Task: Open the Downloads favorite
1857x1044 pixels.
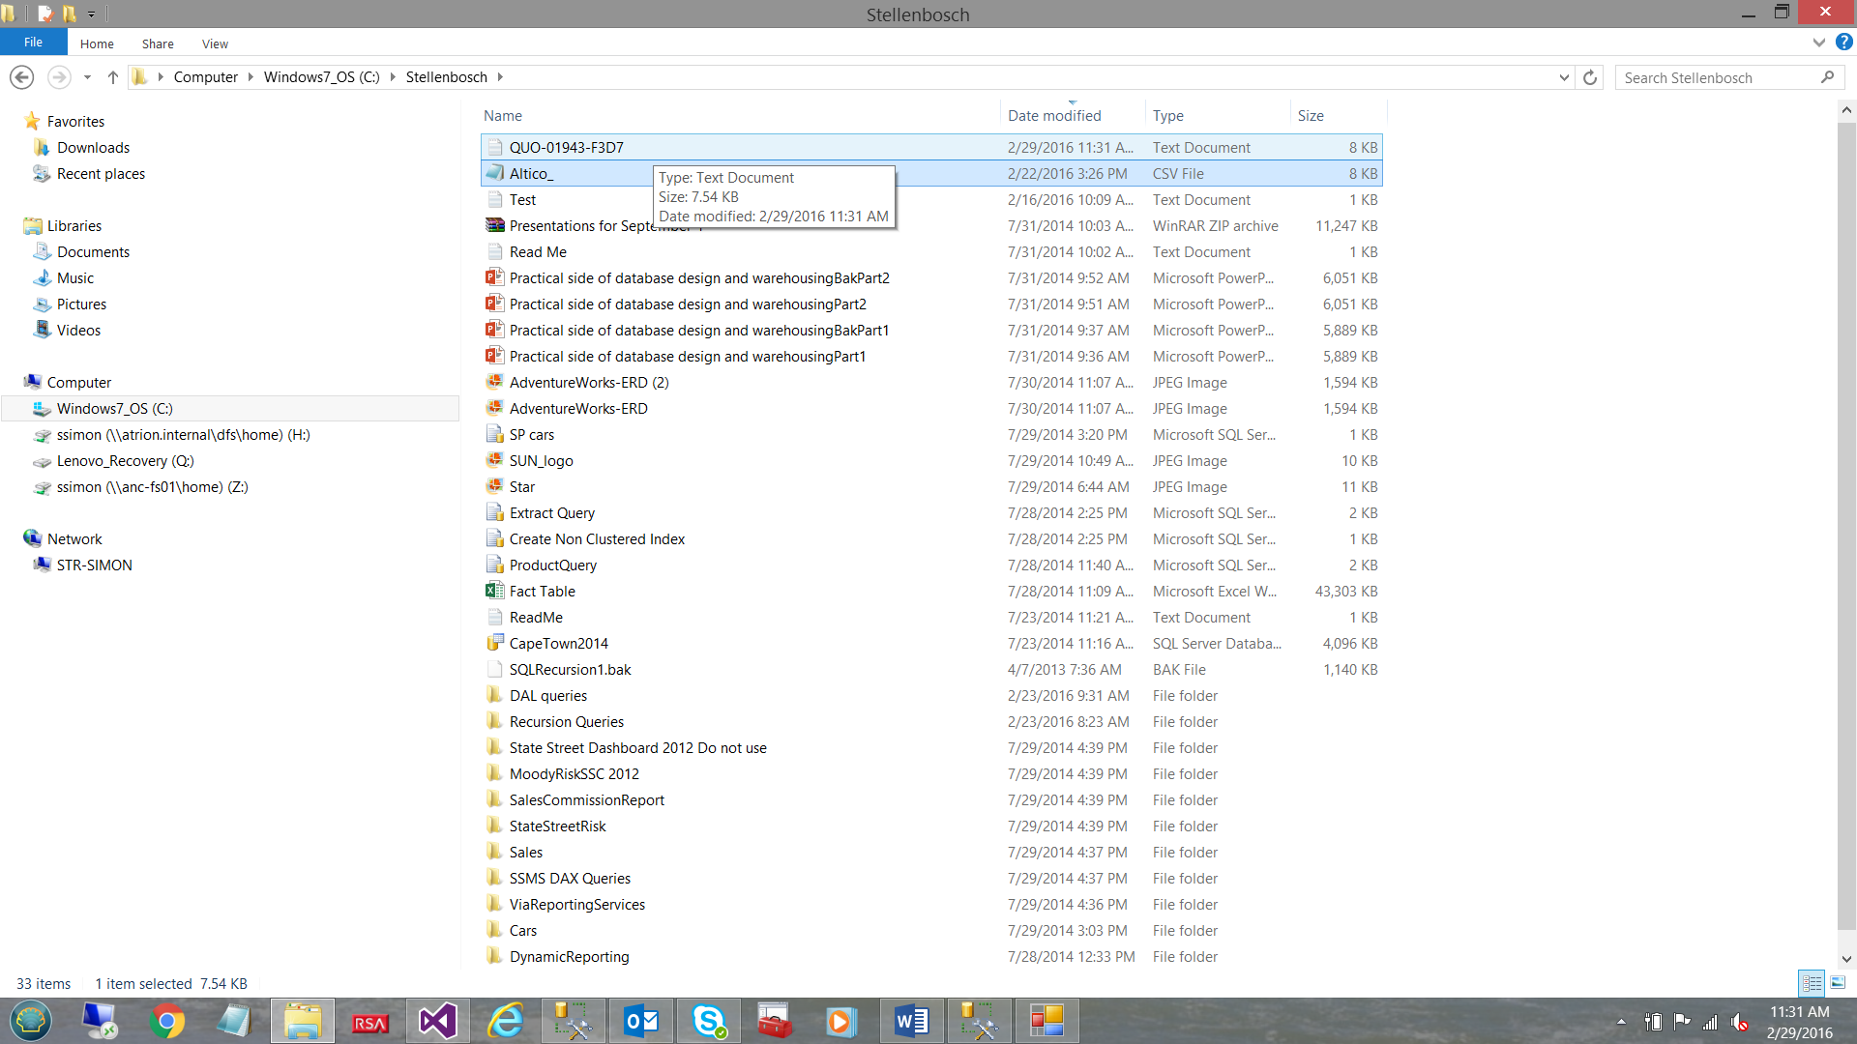Action: (93, 147)
